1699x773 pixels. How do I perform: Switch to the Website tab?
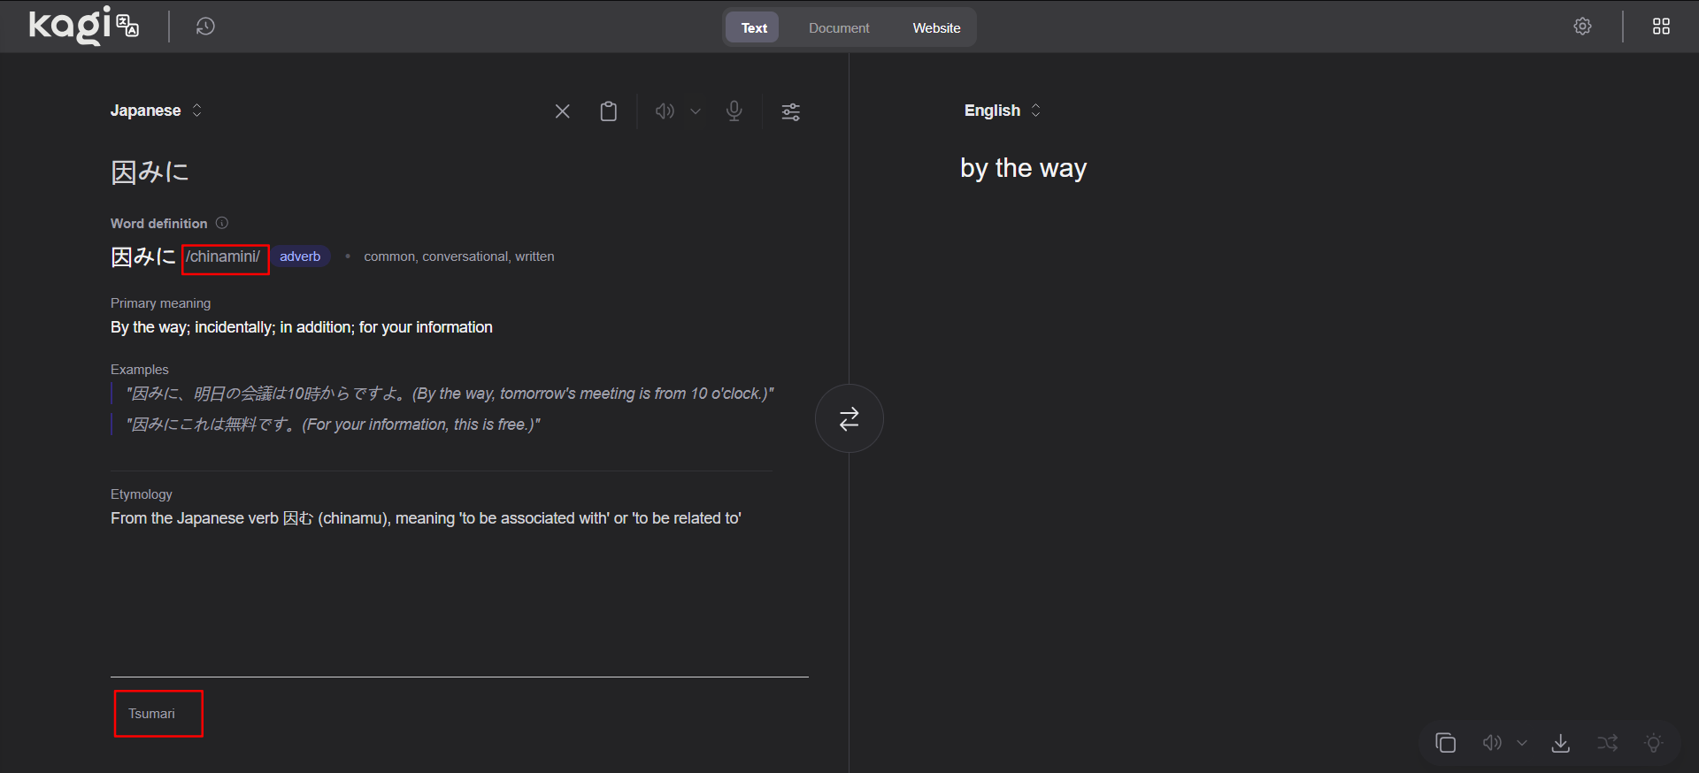tap(936, 28)
